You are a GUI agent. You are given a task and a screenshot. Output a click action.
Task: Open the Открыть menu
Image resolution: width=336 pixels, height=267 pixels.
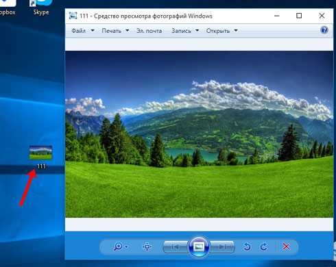pos(218,31)
